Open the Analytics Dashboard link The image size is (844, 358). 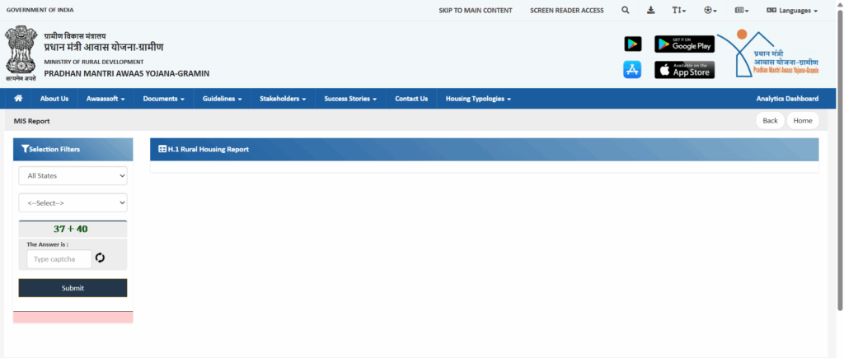tap(787, 99)
